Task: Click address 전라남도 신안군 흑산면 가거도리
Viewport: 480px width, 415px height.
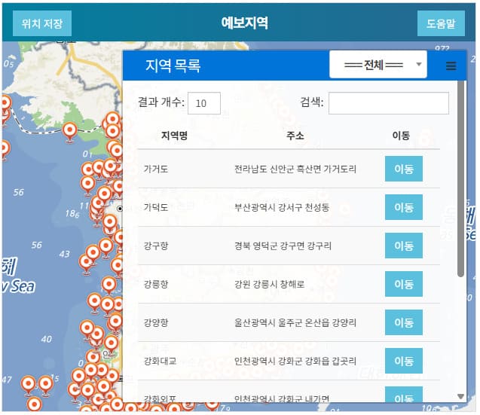Action: tap(295, 169)
